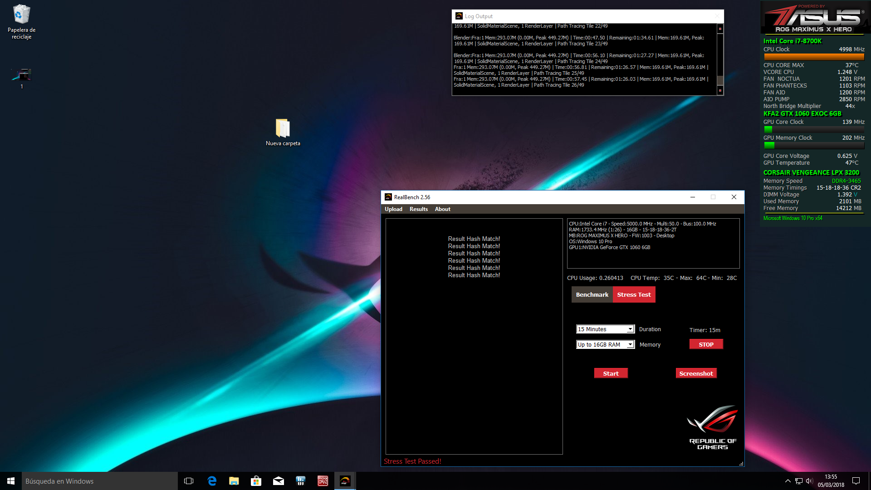This screenshot has height=490, width=871.
Task: Launch Microsoft Edge from the taskbar
Action: [x=211, y=481]
